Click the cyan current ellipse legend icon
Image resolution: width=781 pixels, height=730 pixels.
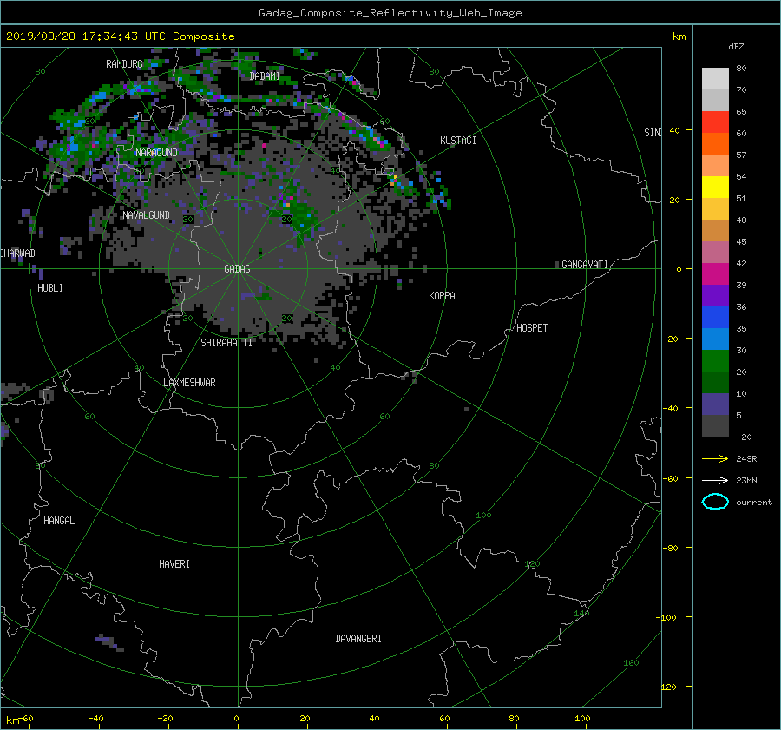(715, 502)
